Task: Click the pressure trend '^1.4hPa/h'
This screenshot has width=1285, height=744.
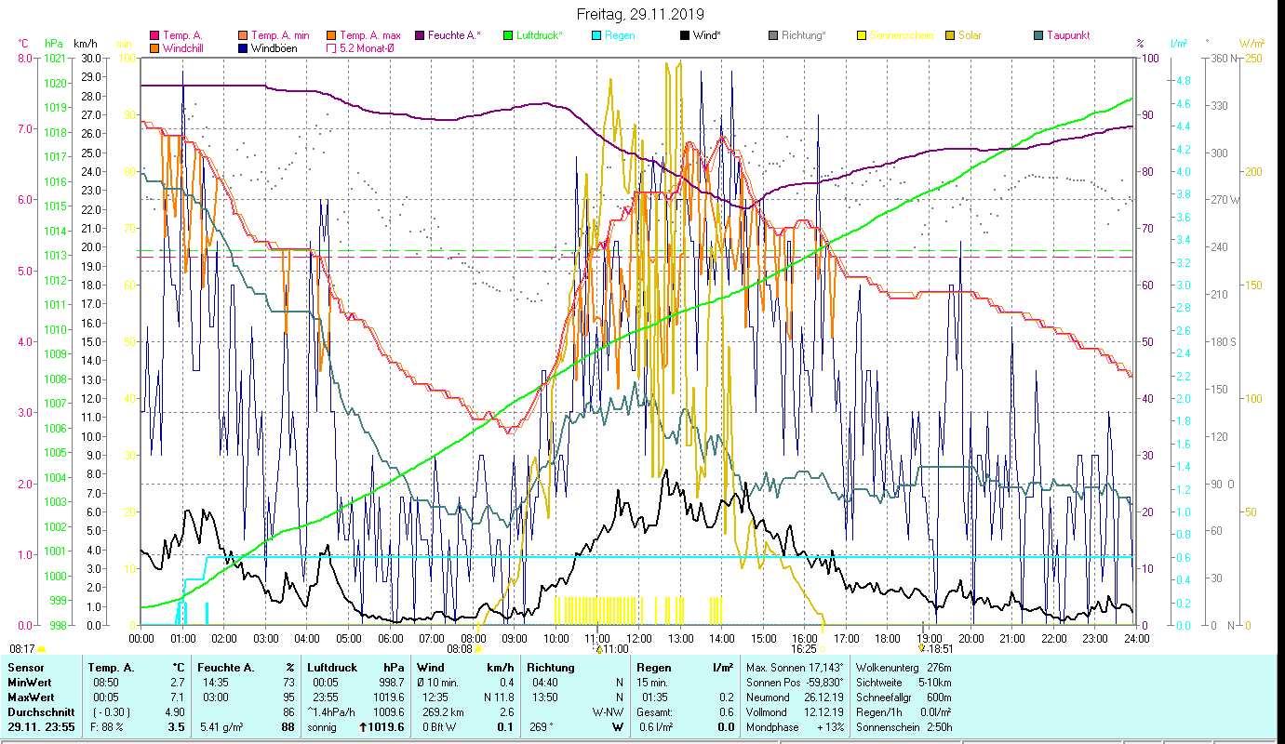Action: pos(330,712)
